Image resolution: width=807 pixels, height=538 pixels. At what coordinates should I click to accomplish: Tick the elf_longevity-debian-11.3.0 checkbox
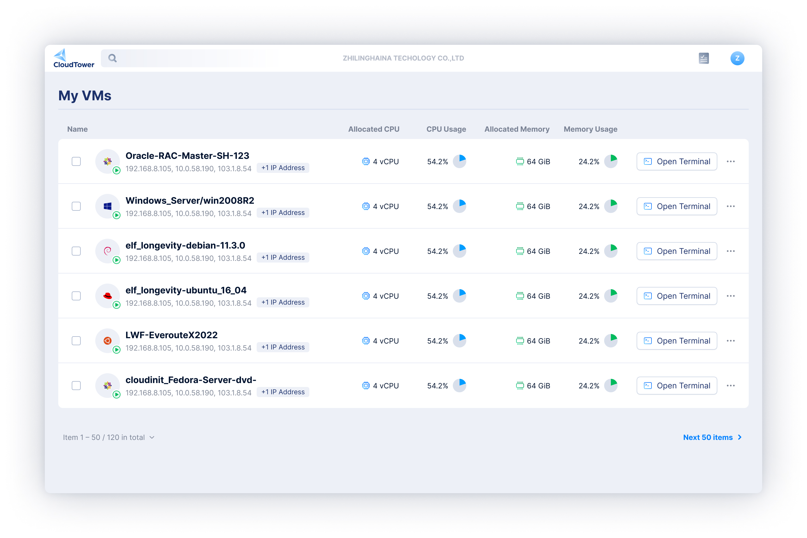[76, 251]
